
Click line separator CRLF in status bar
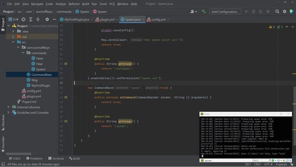coord(257,164)
